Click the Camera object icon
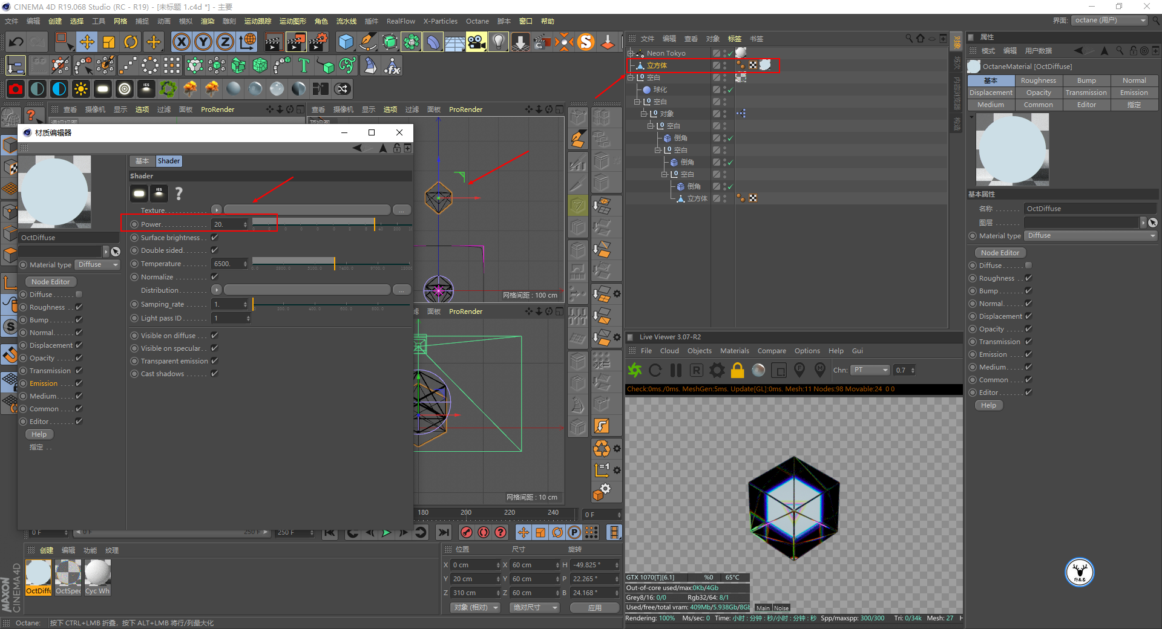Image resolution: width=1162 pixels, height=629 pixels. point(476,42)
